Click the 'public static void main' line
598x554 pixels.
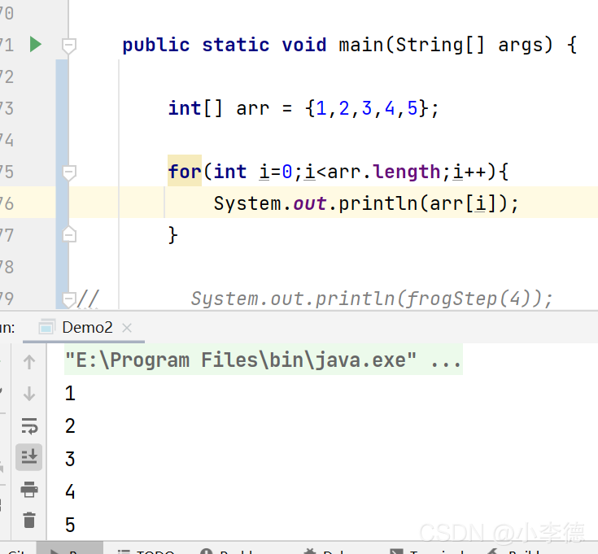coord(349,45)
